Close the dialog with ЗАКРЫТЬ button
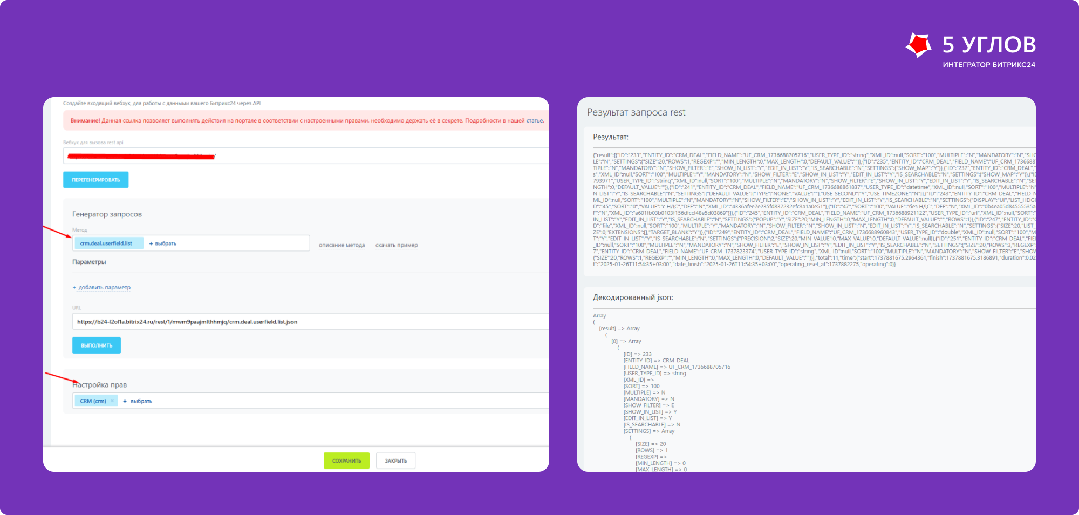Screen dimensions: 1079x515 [396, 460]
